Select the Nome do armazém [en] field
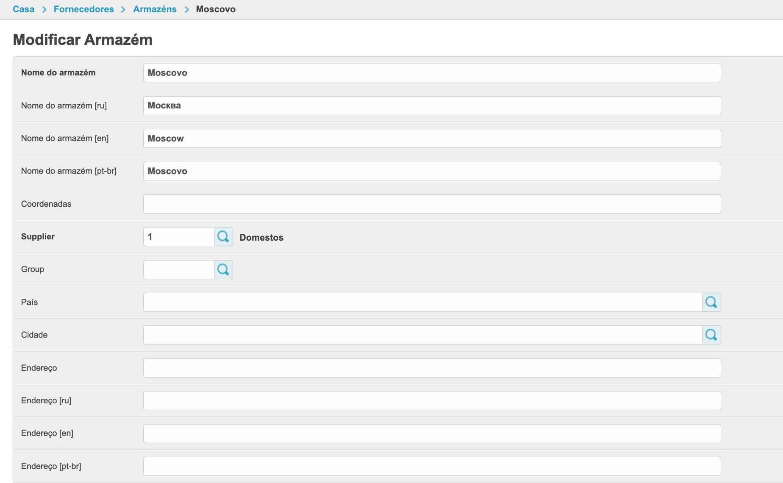The height and width of the screenshot is (483, 783). pos(431,139)
